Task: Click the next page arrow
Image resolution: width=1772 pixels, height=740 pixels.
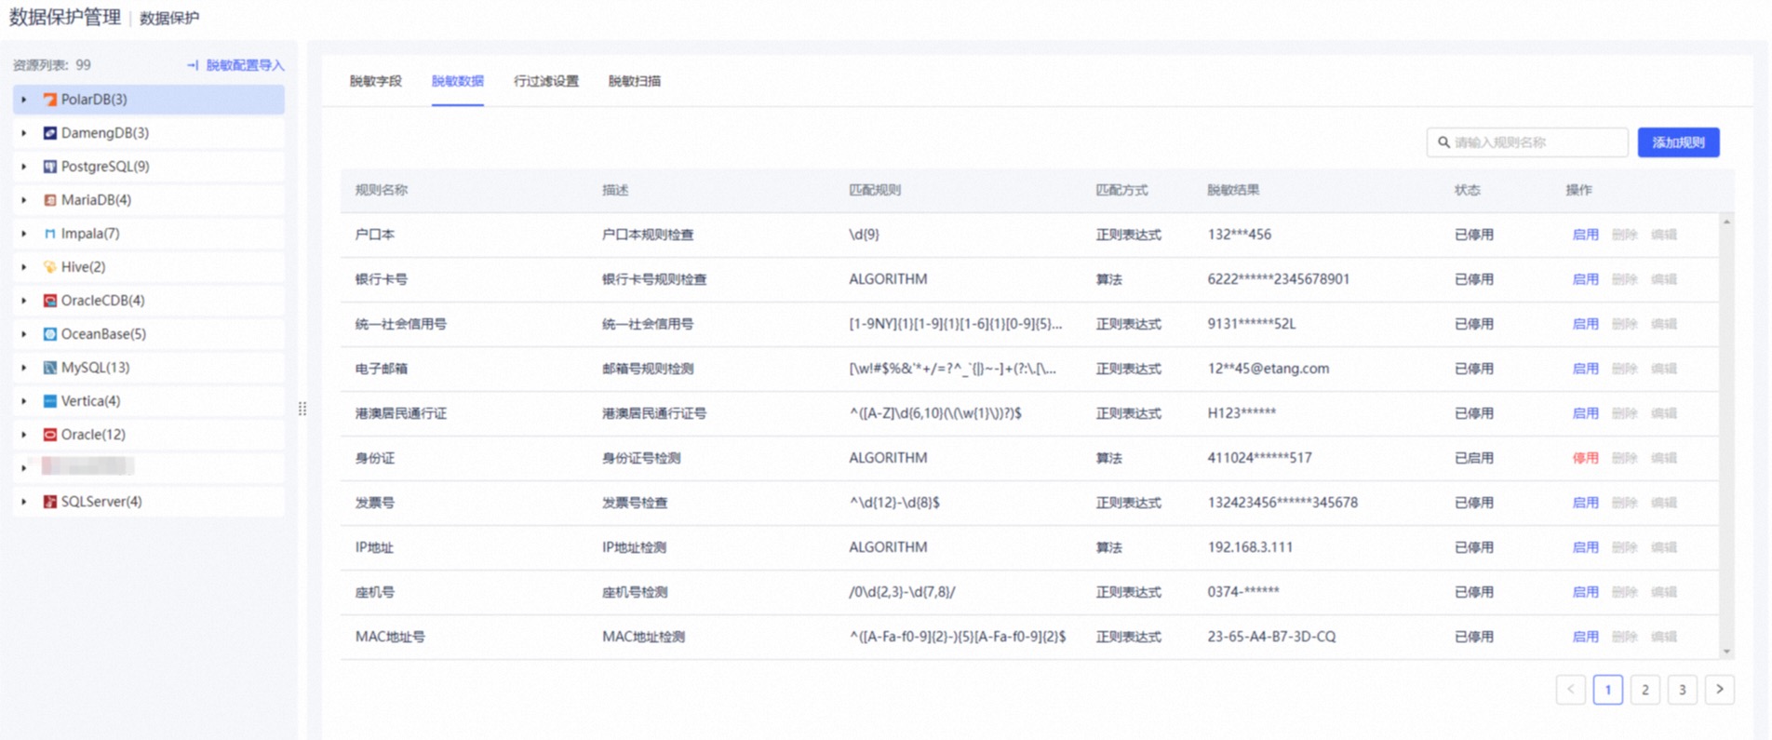Action: tap(1719, 690)
